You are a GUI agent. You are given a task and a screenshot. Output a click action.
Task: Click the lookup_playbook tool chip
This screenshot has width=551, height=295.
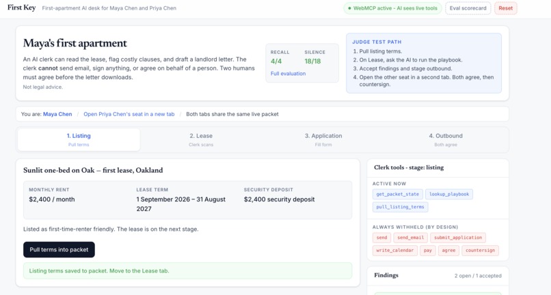pos(449,194)
